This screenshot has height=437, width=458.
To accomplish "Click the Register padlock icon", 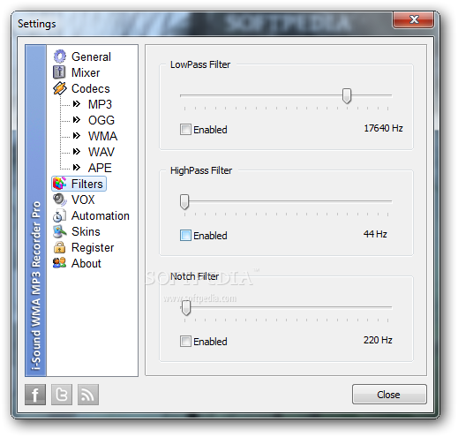I will pyautogui.click(x=59, y=247).
